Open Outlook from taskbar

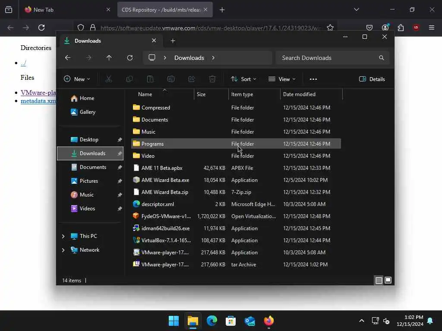250,321
